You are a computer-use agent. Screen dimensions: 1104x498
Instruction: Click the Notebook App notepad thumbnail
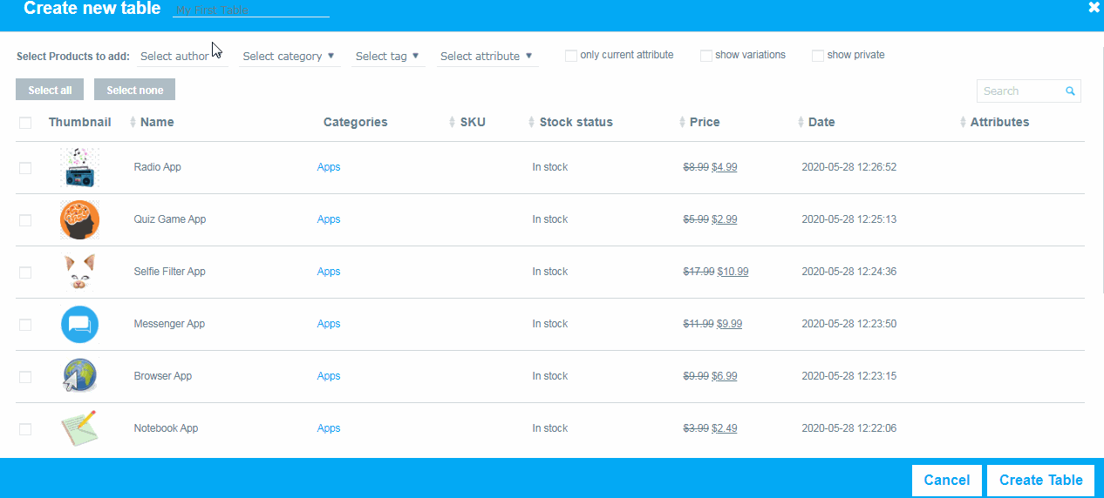pyautogui.click(x=79, y=428)
